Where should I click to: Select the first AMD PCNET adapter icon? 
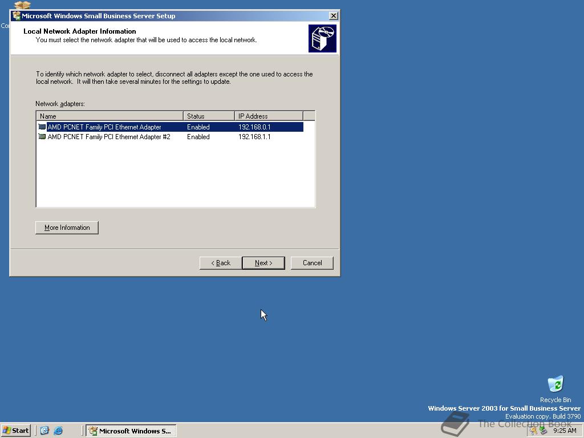click(x=42, y=127)
